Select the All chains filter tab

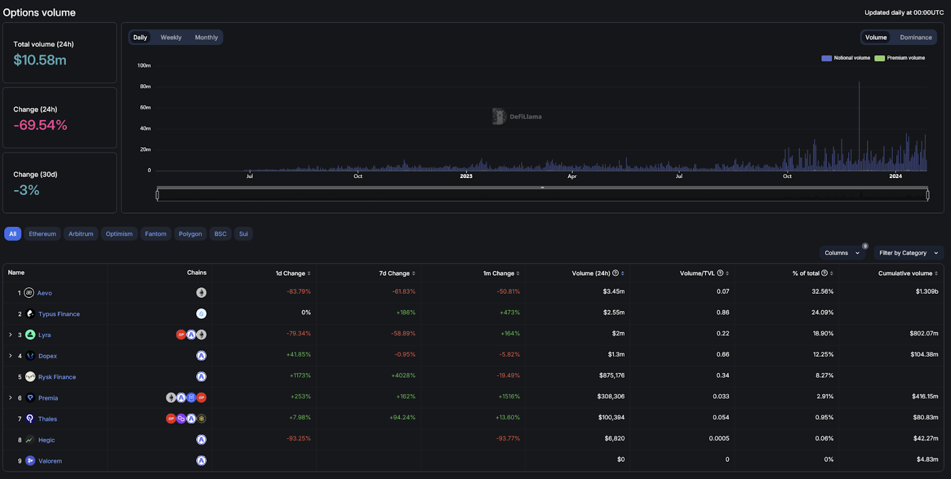tap(12, 234)
